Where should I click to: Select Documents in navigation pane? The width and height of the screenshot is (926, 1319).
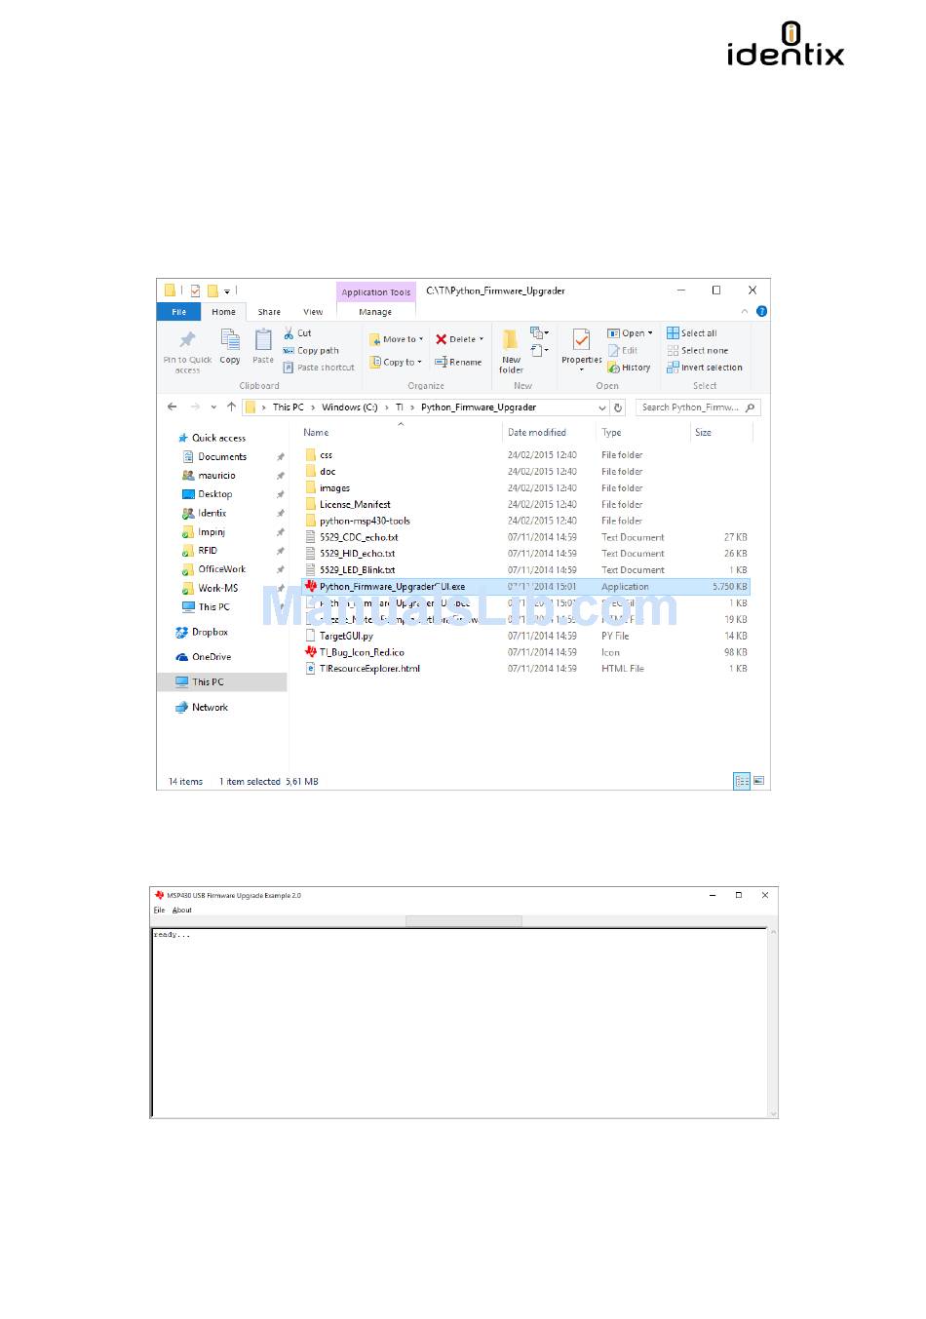click(215, 457)
